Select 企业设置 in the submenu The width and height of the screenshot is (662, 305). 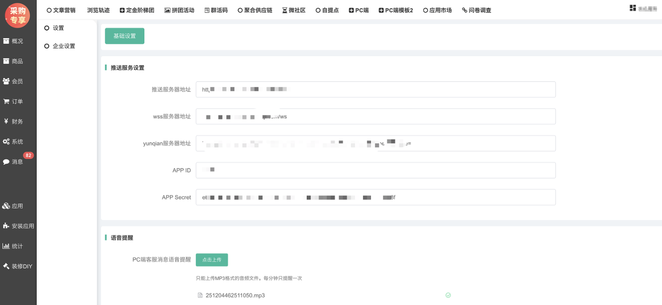(63, 46)
